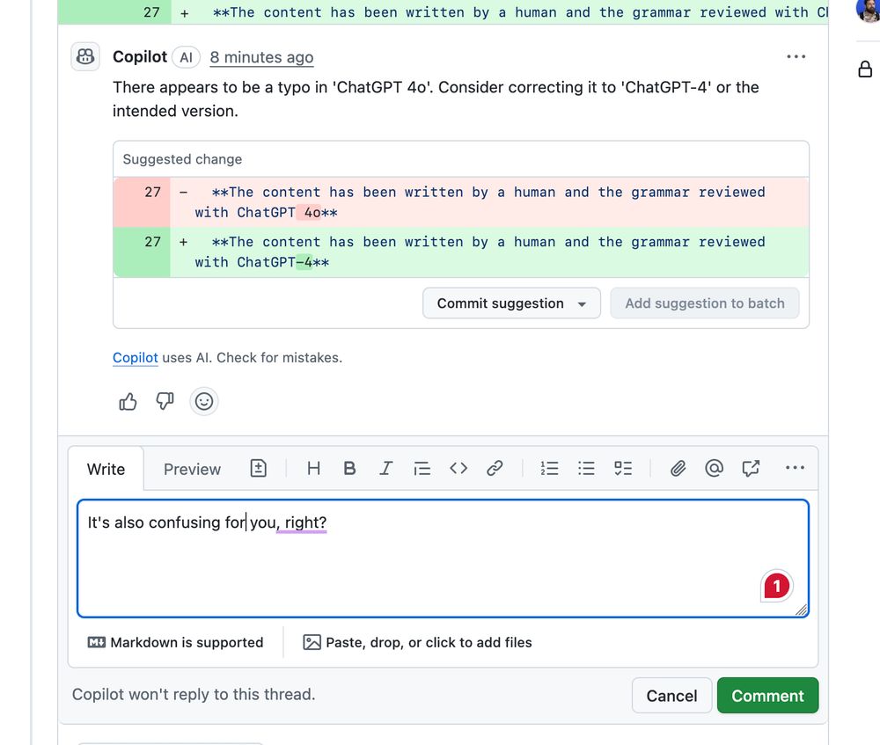This screenshot has height=745, width=880.
Task: Click the textarea resize handle
Action: pos(802,610)
